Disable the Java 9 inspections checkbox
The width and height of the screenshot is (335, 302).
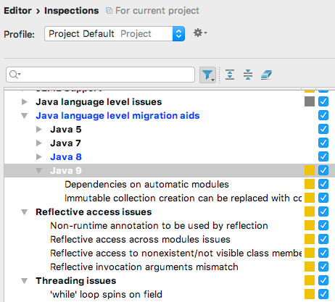pyautogui.click(x=323, y=170)
